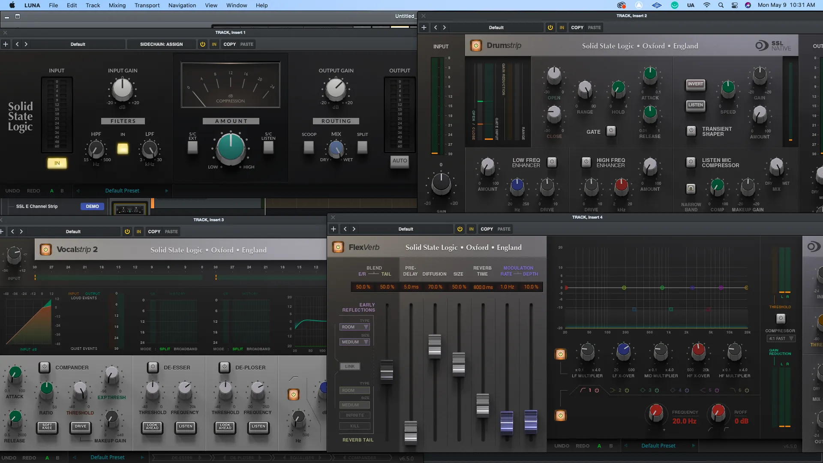Enable Low Freq Enhancer power button
Viewport: 823px width, 463px height.
(x=552, y=162)
